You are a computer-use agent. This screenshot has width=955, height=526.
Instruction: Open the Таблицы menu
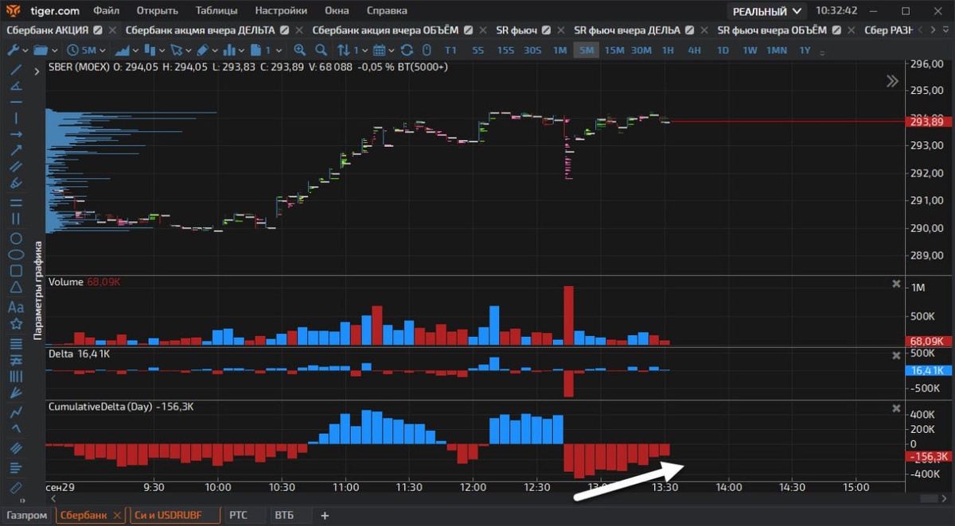(x=218, y=11)
